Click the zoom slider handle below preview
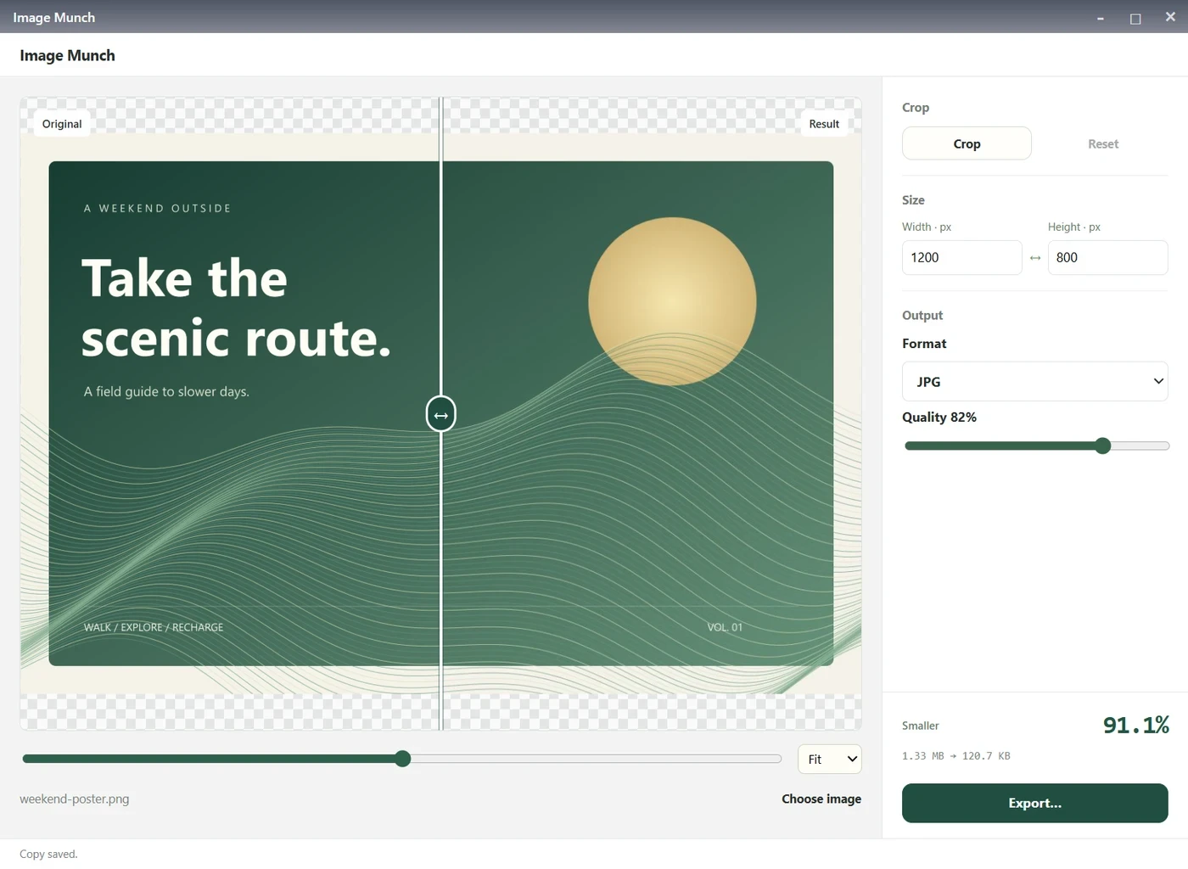Viewport: 1188px width, 869px height. point(403,759)
